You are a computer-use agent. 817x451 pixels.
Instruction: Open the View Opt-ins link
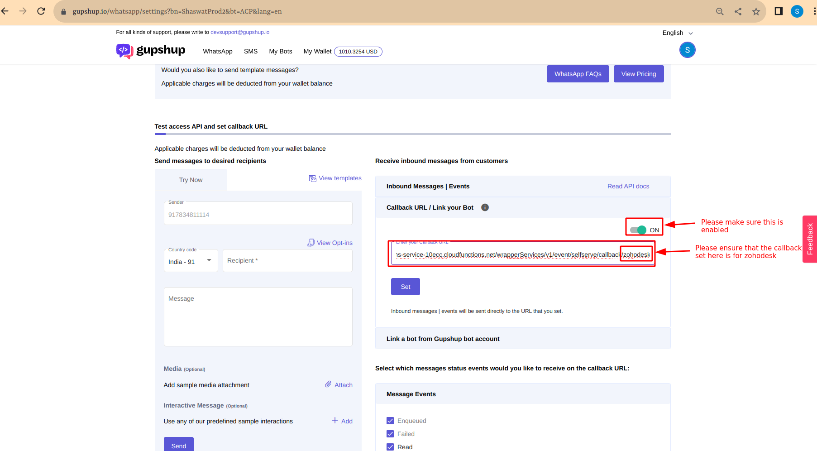coord(334,243)
